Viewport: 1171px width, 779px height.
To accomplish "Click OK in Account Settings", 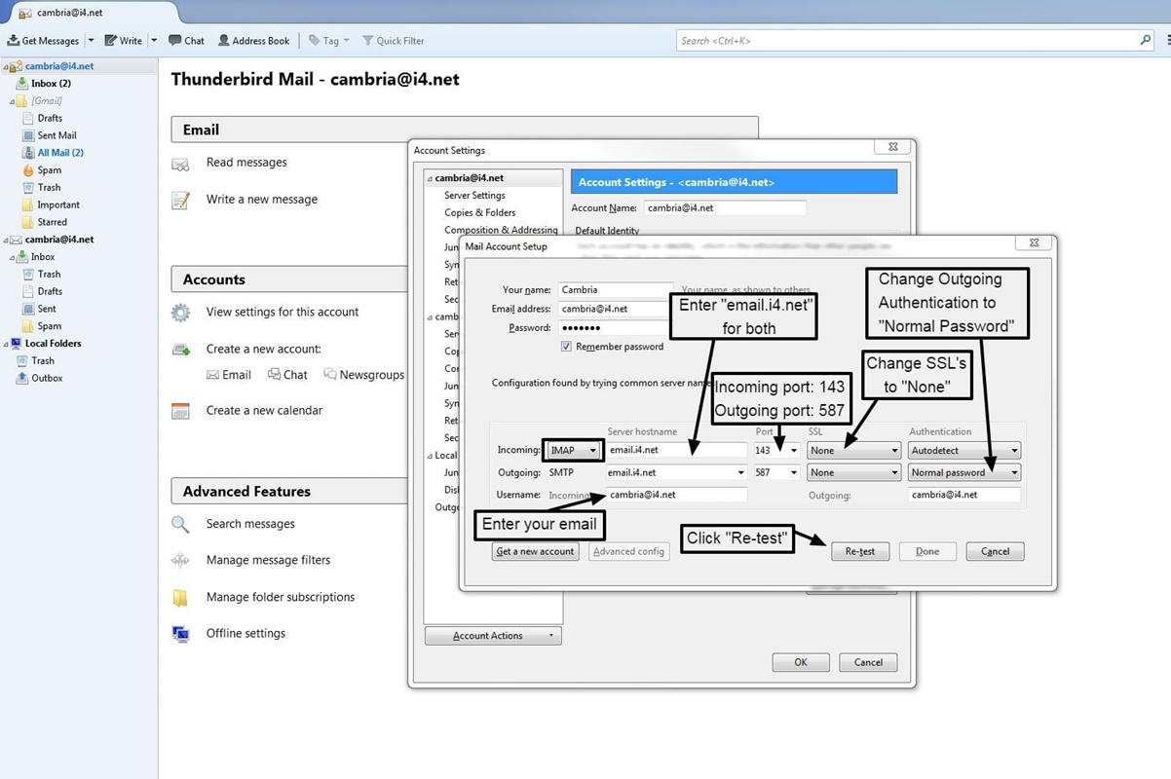I will pyautogui.click(x=801, y=662).
